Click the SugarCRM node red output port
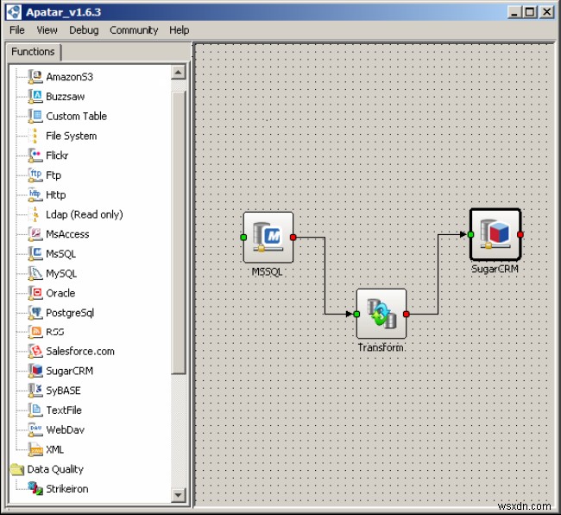The height and width of the screenshot is (515, 561). click(x=520, y=234)
